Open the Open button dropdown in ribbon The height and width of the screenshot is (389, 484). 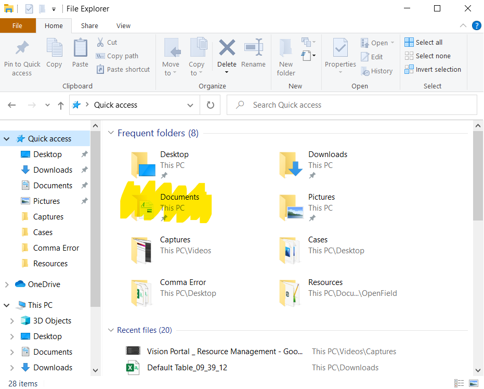[x=393, y=43]
